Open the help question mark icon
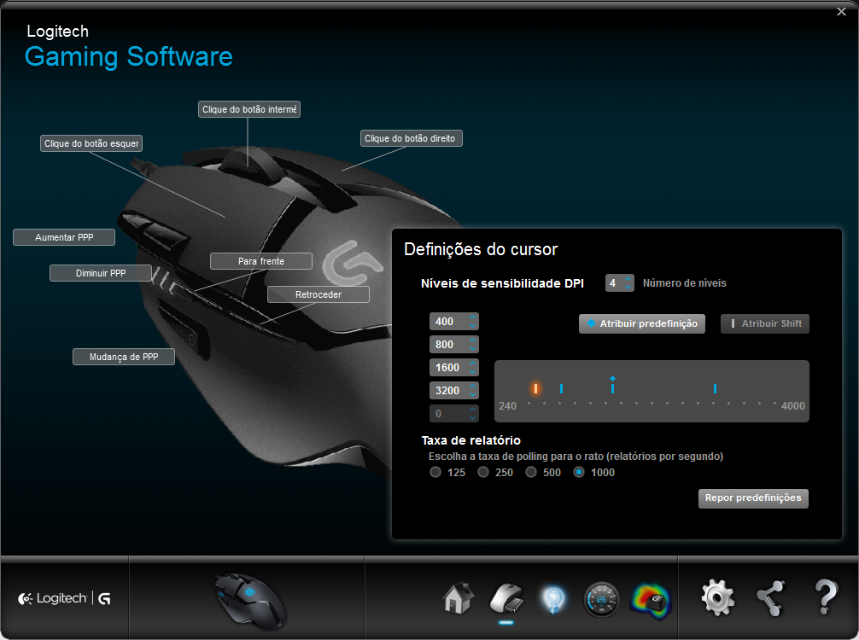This screenshot has width=859, height=640. coord(826,597)
